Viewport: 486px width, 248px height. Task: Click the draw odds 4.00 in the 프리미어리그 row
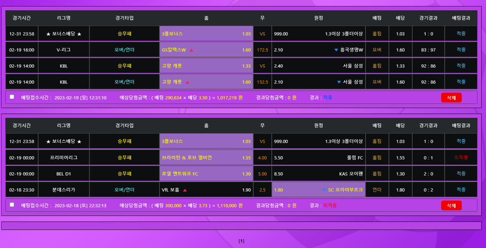pos(262,158)
